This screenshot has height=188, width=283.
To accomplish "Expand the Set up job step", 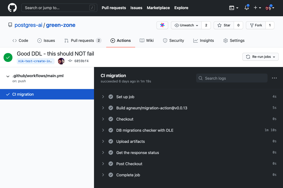I will (103, 97).
